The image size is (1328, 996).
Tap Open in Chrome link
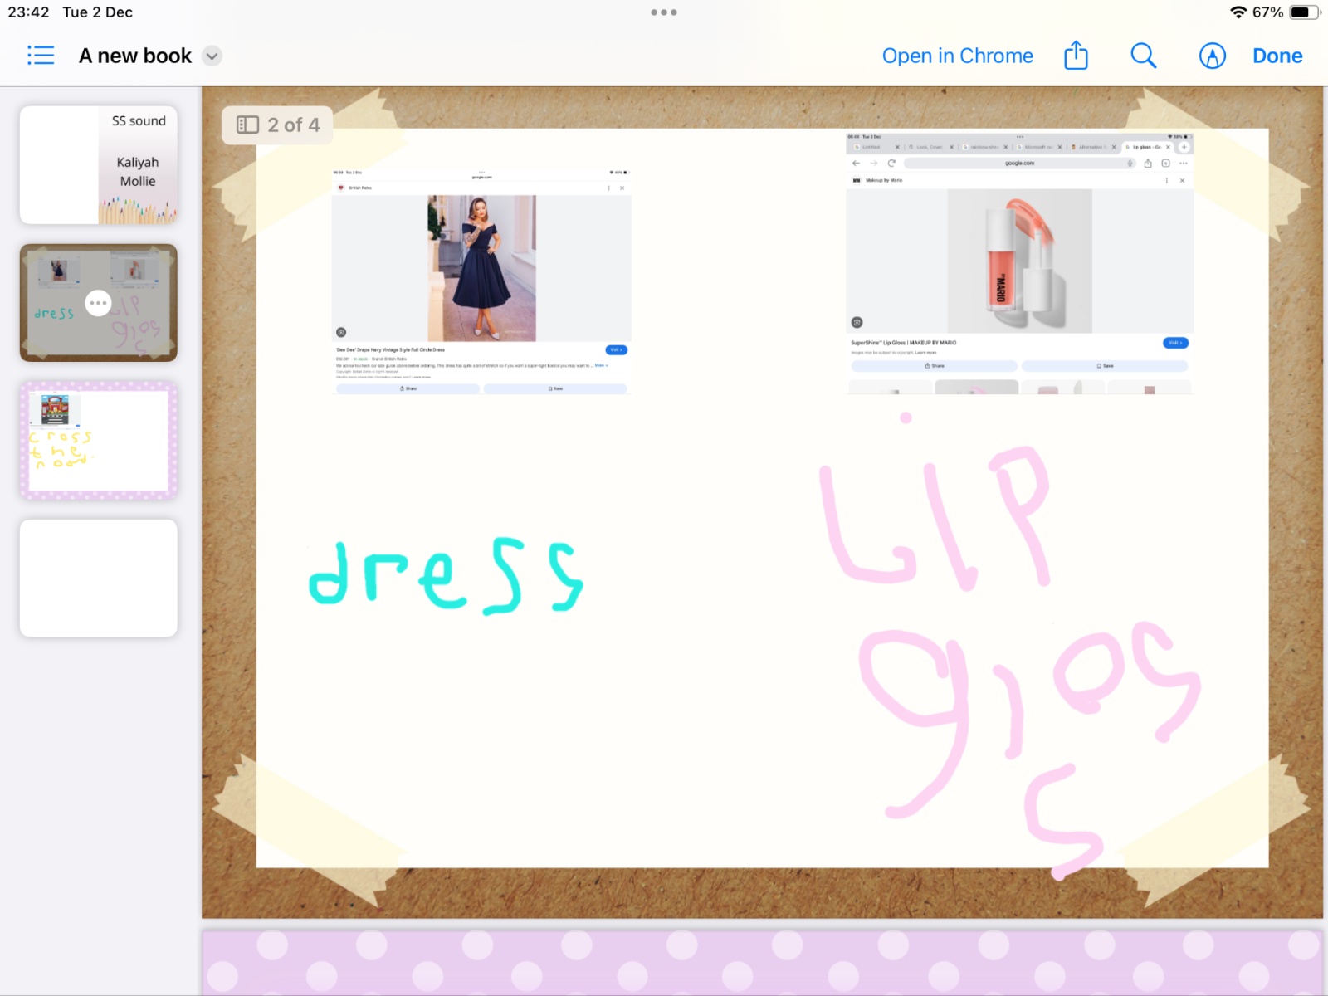[957, 56]
